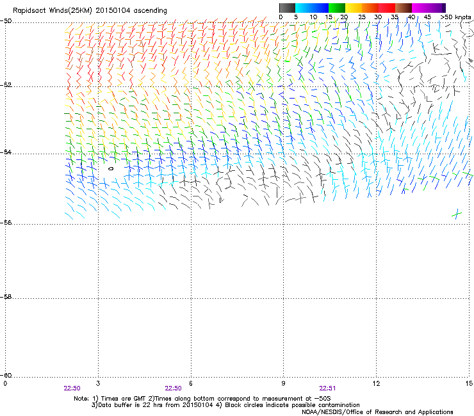474x416 pixels.
Task: Click the 'Note: 1) Times are GMT' footnote line
Action: click(x=202, y=399)
